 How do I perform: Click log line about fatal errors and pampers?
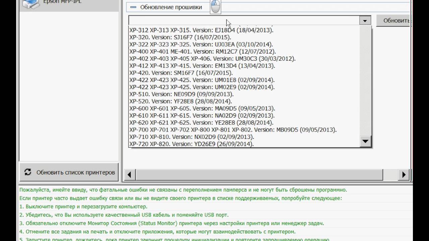tap(183, 190)
